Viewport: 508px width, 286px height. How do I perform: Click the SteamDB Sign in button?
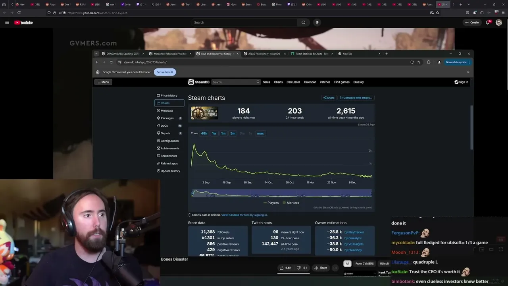coord(461,82)
